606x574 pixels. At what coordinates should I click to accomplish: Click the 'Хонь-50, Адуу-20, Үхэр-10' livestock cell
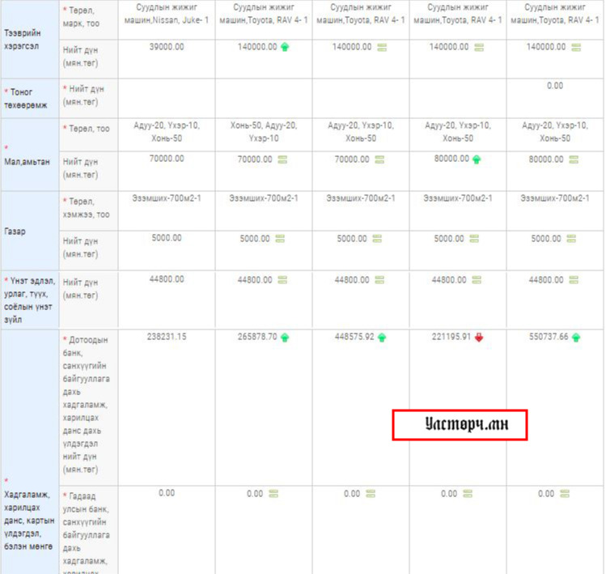click(x=264, y=132)
